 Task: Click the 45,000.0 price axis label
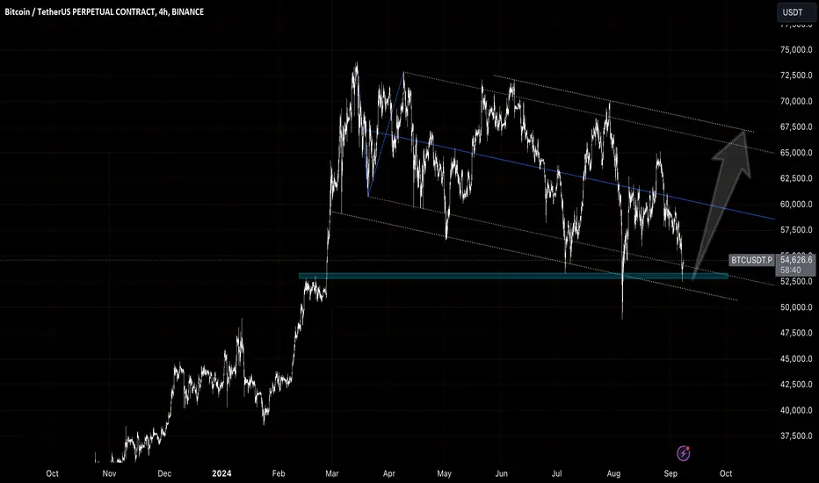796,358
